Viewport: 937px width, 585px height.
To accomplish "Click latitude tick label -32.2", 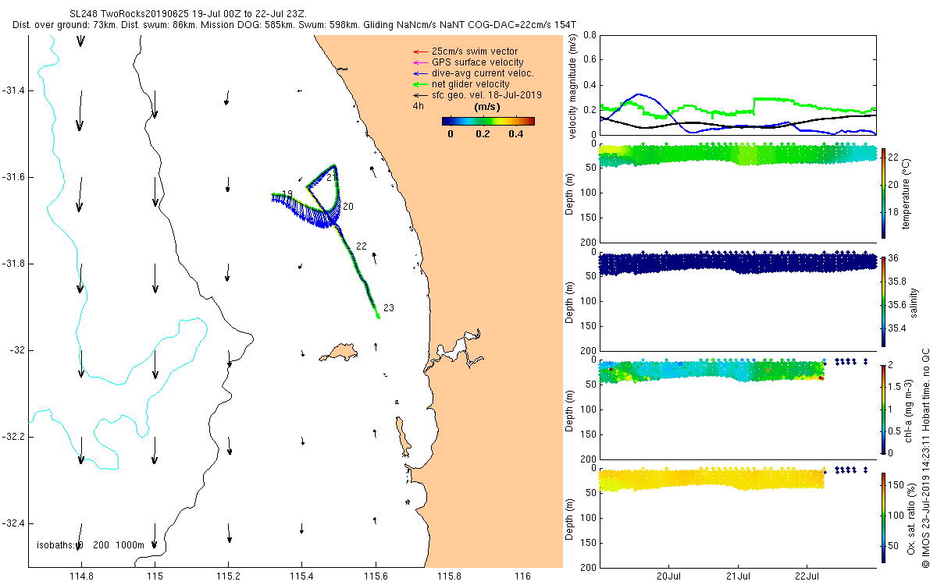I will click(13, 438).
